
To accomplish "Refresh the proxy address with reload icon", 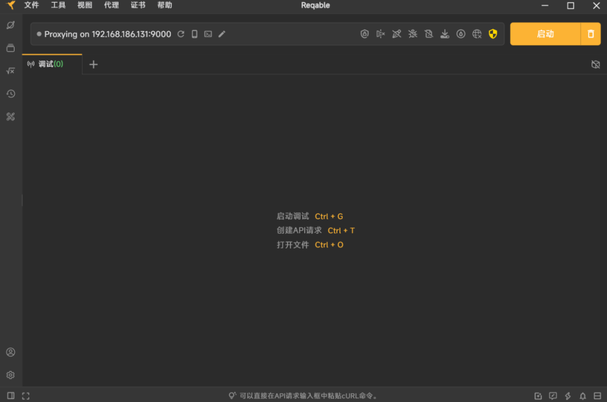I will point(181,34).
